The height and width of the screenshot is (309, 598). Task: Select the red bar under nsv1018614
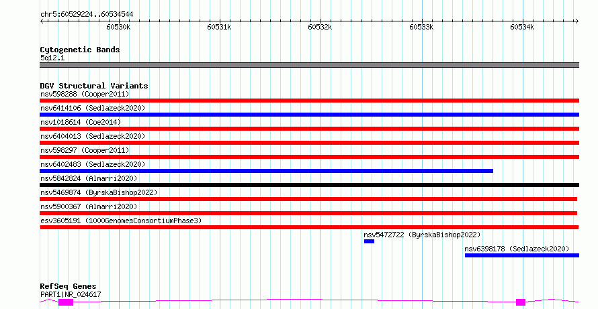coord(309,129)
